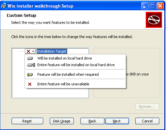This screenshot has height=130, width=166.
Task: Go Back to previous step
Action: click(92, 121)
